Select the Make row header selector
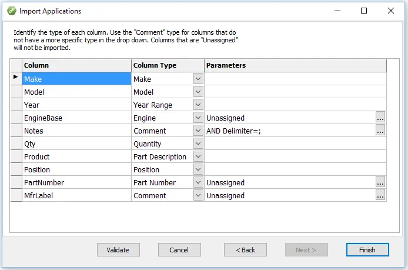408x270 pixels. [16, 79]
